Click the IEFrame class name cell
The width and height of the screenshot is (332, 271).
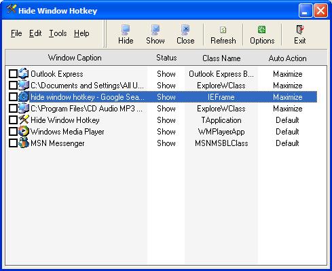coord(221,97)
